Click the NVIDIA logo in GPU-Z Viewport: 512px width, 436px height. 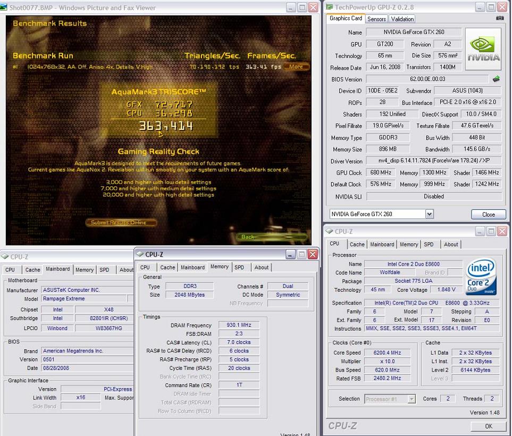pos(483,49)
